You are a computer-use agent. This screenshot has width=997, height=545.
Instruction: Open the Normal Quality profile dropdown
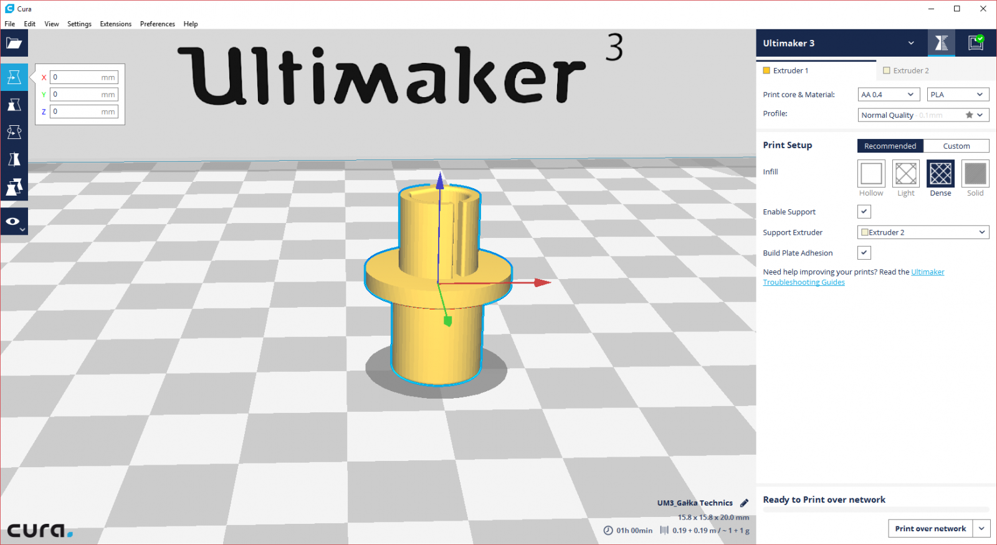923,115
